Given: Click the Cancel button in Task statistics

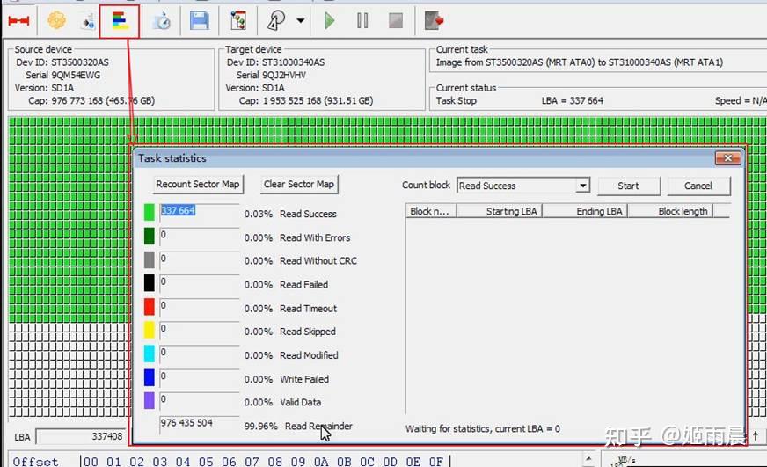Looking at the screenshot, I should click(x=698, y=186).
